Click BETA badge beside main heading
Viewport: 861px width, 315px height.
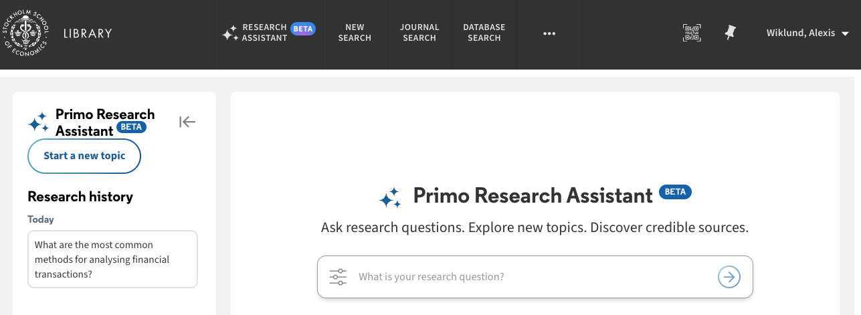676,192
